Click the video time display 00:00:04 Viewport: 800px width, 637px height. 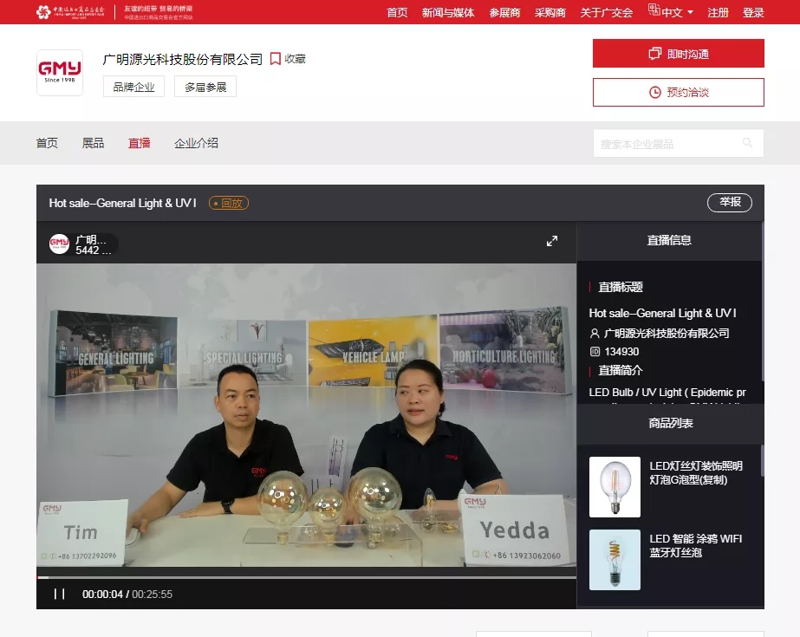point(102,595)
